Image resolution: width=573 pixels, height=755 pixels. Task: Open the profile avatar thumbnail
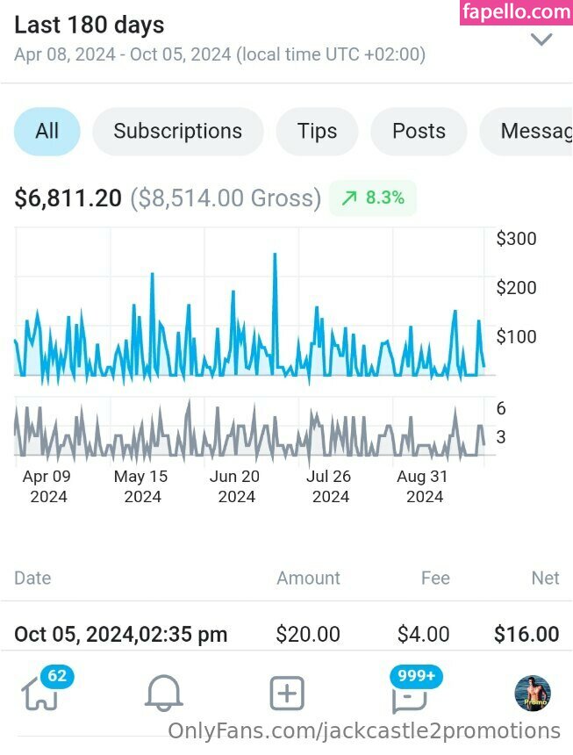(x=533, y=694)
